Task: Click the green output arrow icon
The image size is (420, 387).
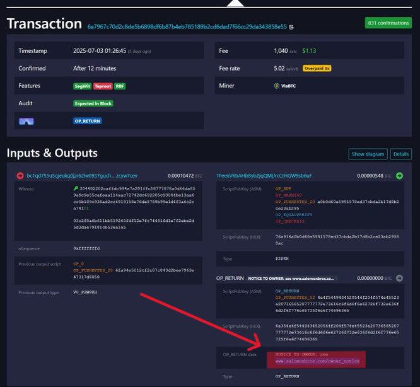Action: (x=399, y=175)
